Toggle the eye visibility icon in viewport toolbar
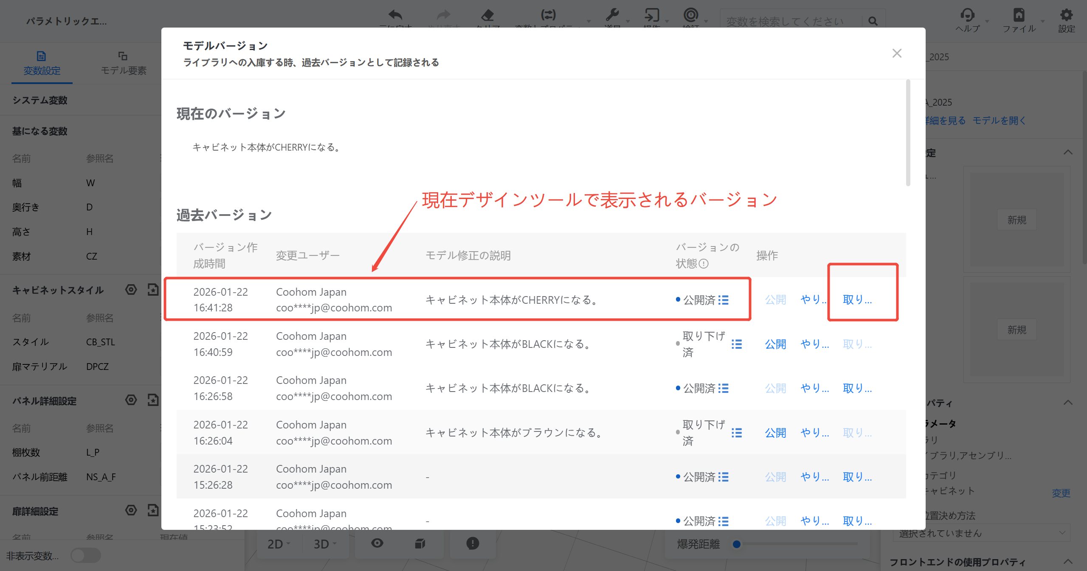Screen dimensions: 1087x571 (377, 543)
